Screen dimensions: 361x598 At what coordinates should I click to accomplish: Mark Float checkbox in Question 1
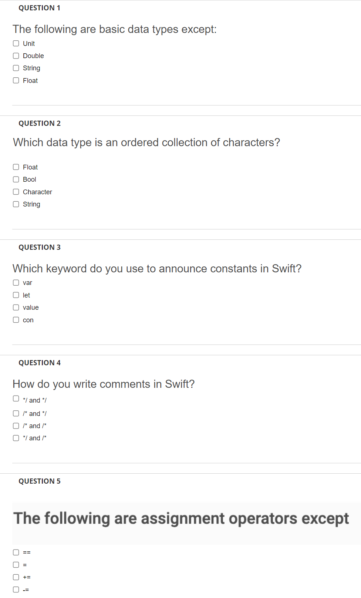pyautogui.click(x=16, y=80)
